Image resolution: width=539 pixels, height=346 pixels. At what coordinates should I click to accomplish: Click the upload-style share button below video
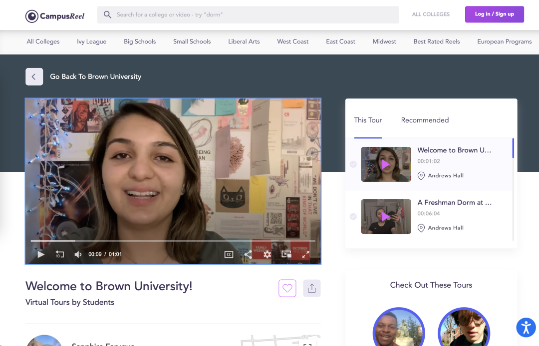point(312,288)
